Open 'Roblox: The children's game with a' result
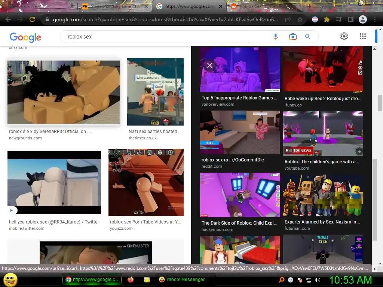Viewport: 383px width, 287px height. click(322, 162)
